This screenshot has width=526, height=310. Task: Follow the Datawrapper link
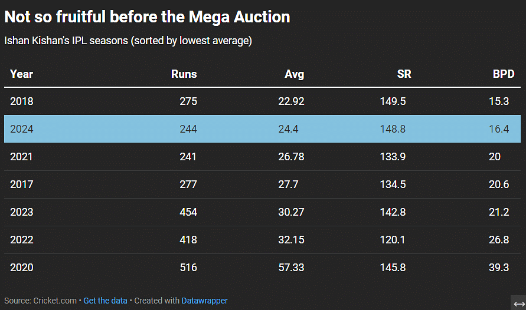[x=204, y=301]
